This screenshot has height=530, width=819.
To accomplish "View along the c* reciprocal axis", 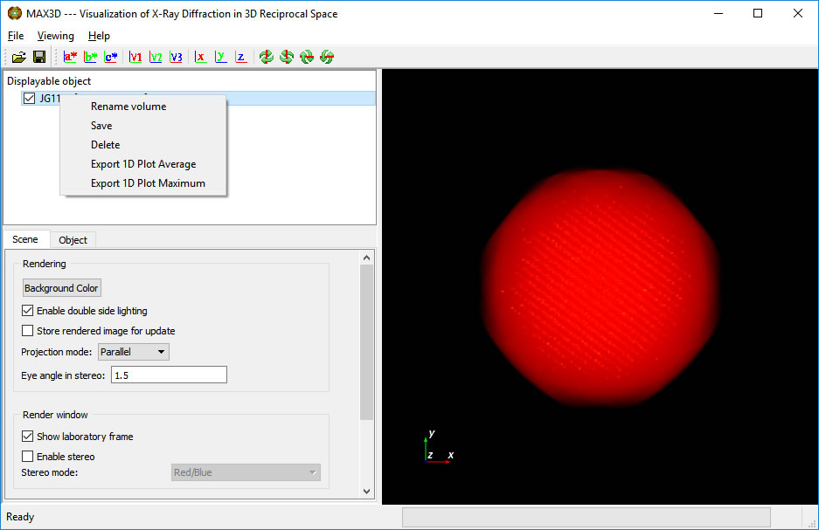I will (111, 57).
